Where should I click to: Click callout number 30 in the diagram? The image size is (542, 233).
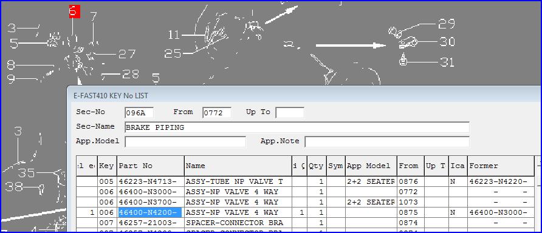click(447, 42)
